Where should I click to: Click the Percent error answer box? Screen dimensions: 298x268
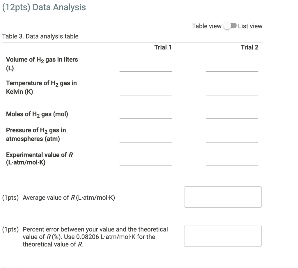click(x=223, y=236)
